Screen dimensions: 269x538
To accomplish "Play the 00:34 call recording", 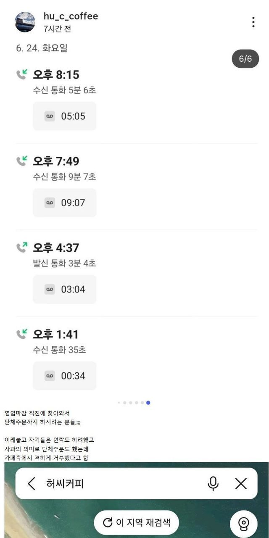I will coord(65,376).
